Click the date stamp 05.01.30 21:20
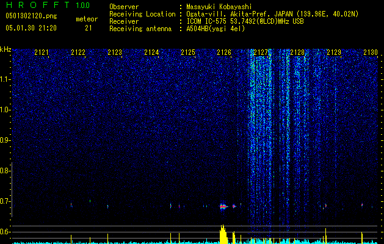Viewport: 384px width, 244px height. [x=31, y=28]
